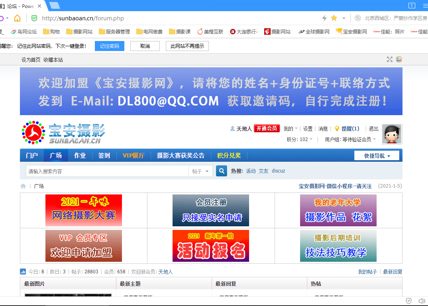Expand the 快捷导航 dropdown

377,156
